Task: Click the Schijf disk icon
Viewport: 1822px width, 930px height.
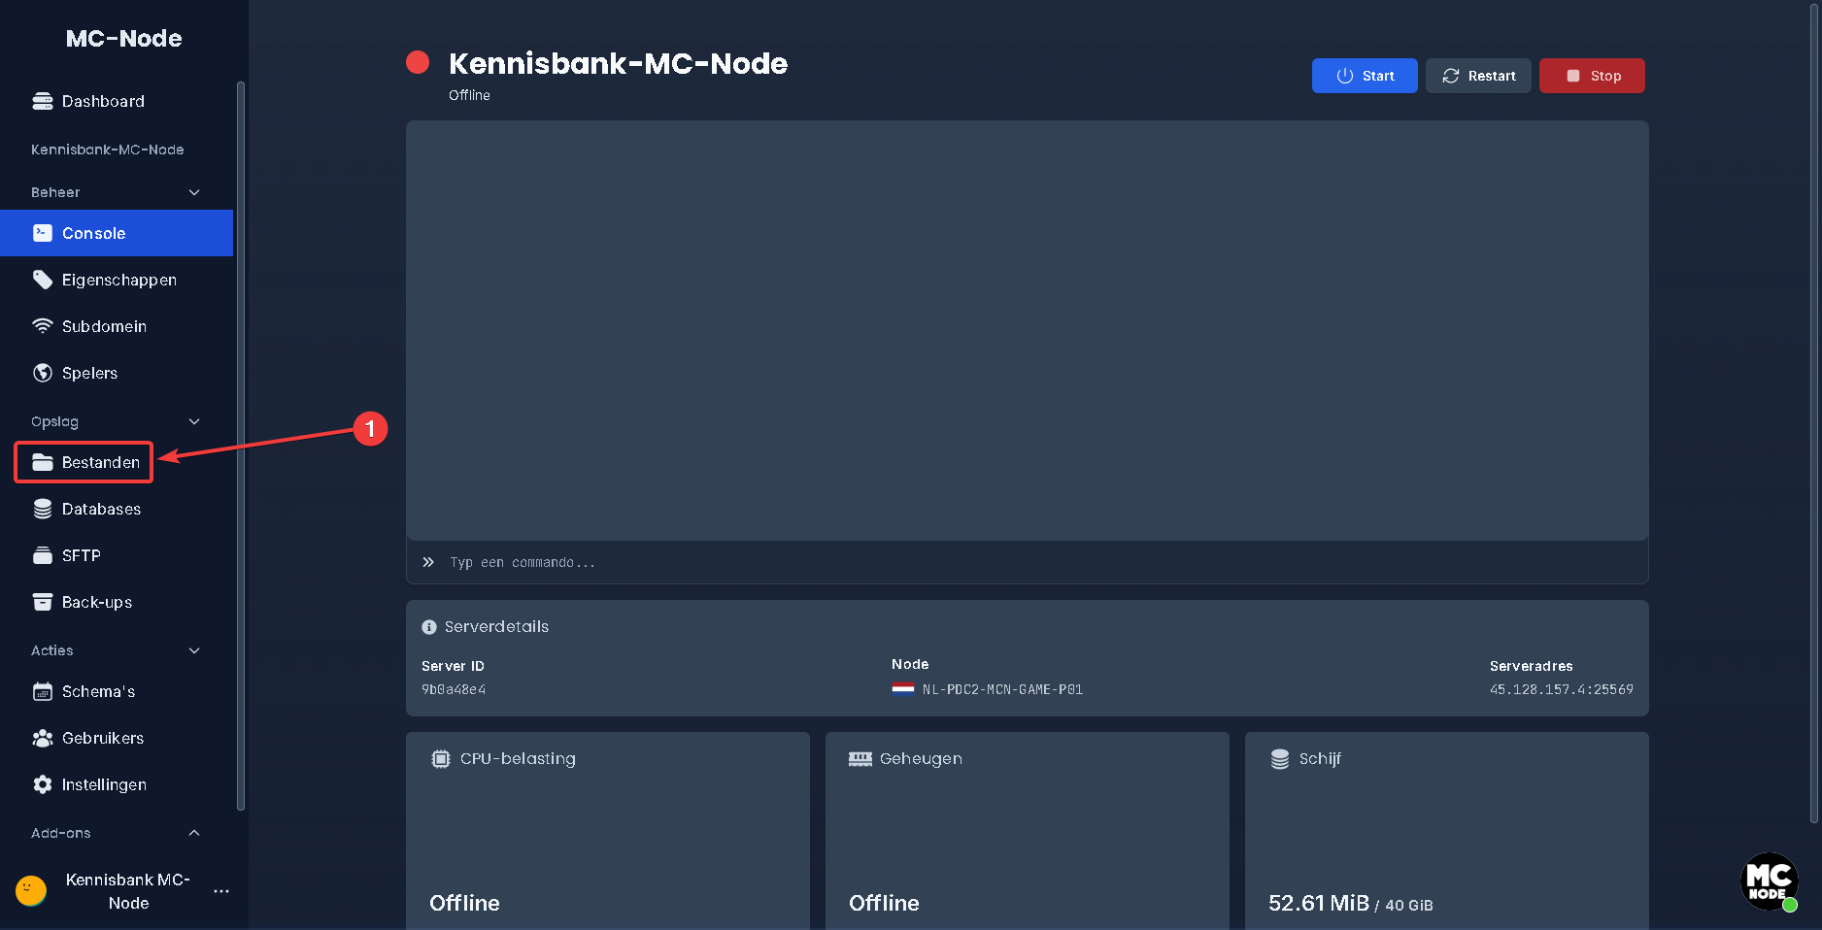Action: click(x=1280, y=759)
